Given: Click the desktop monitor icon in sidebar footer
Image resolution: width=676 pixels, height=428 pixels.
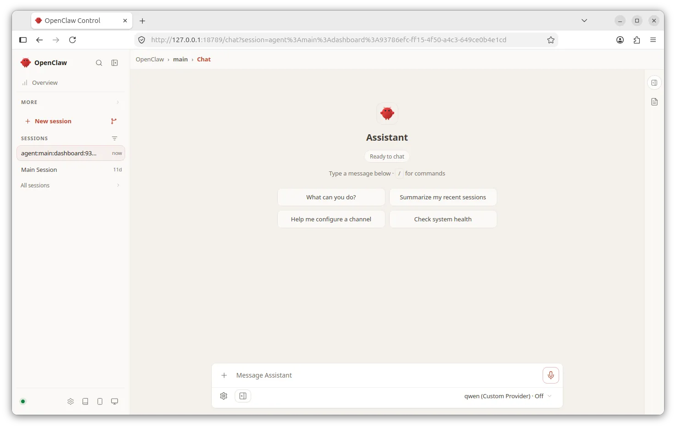Looking at the screenshot, I should click(x=115, y=401).
